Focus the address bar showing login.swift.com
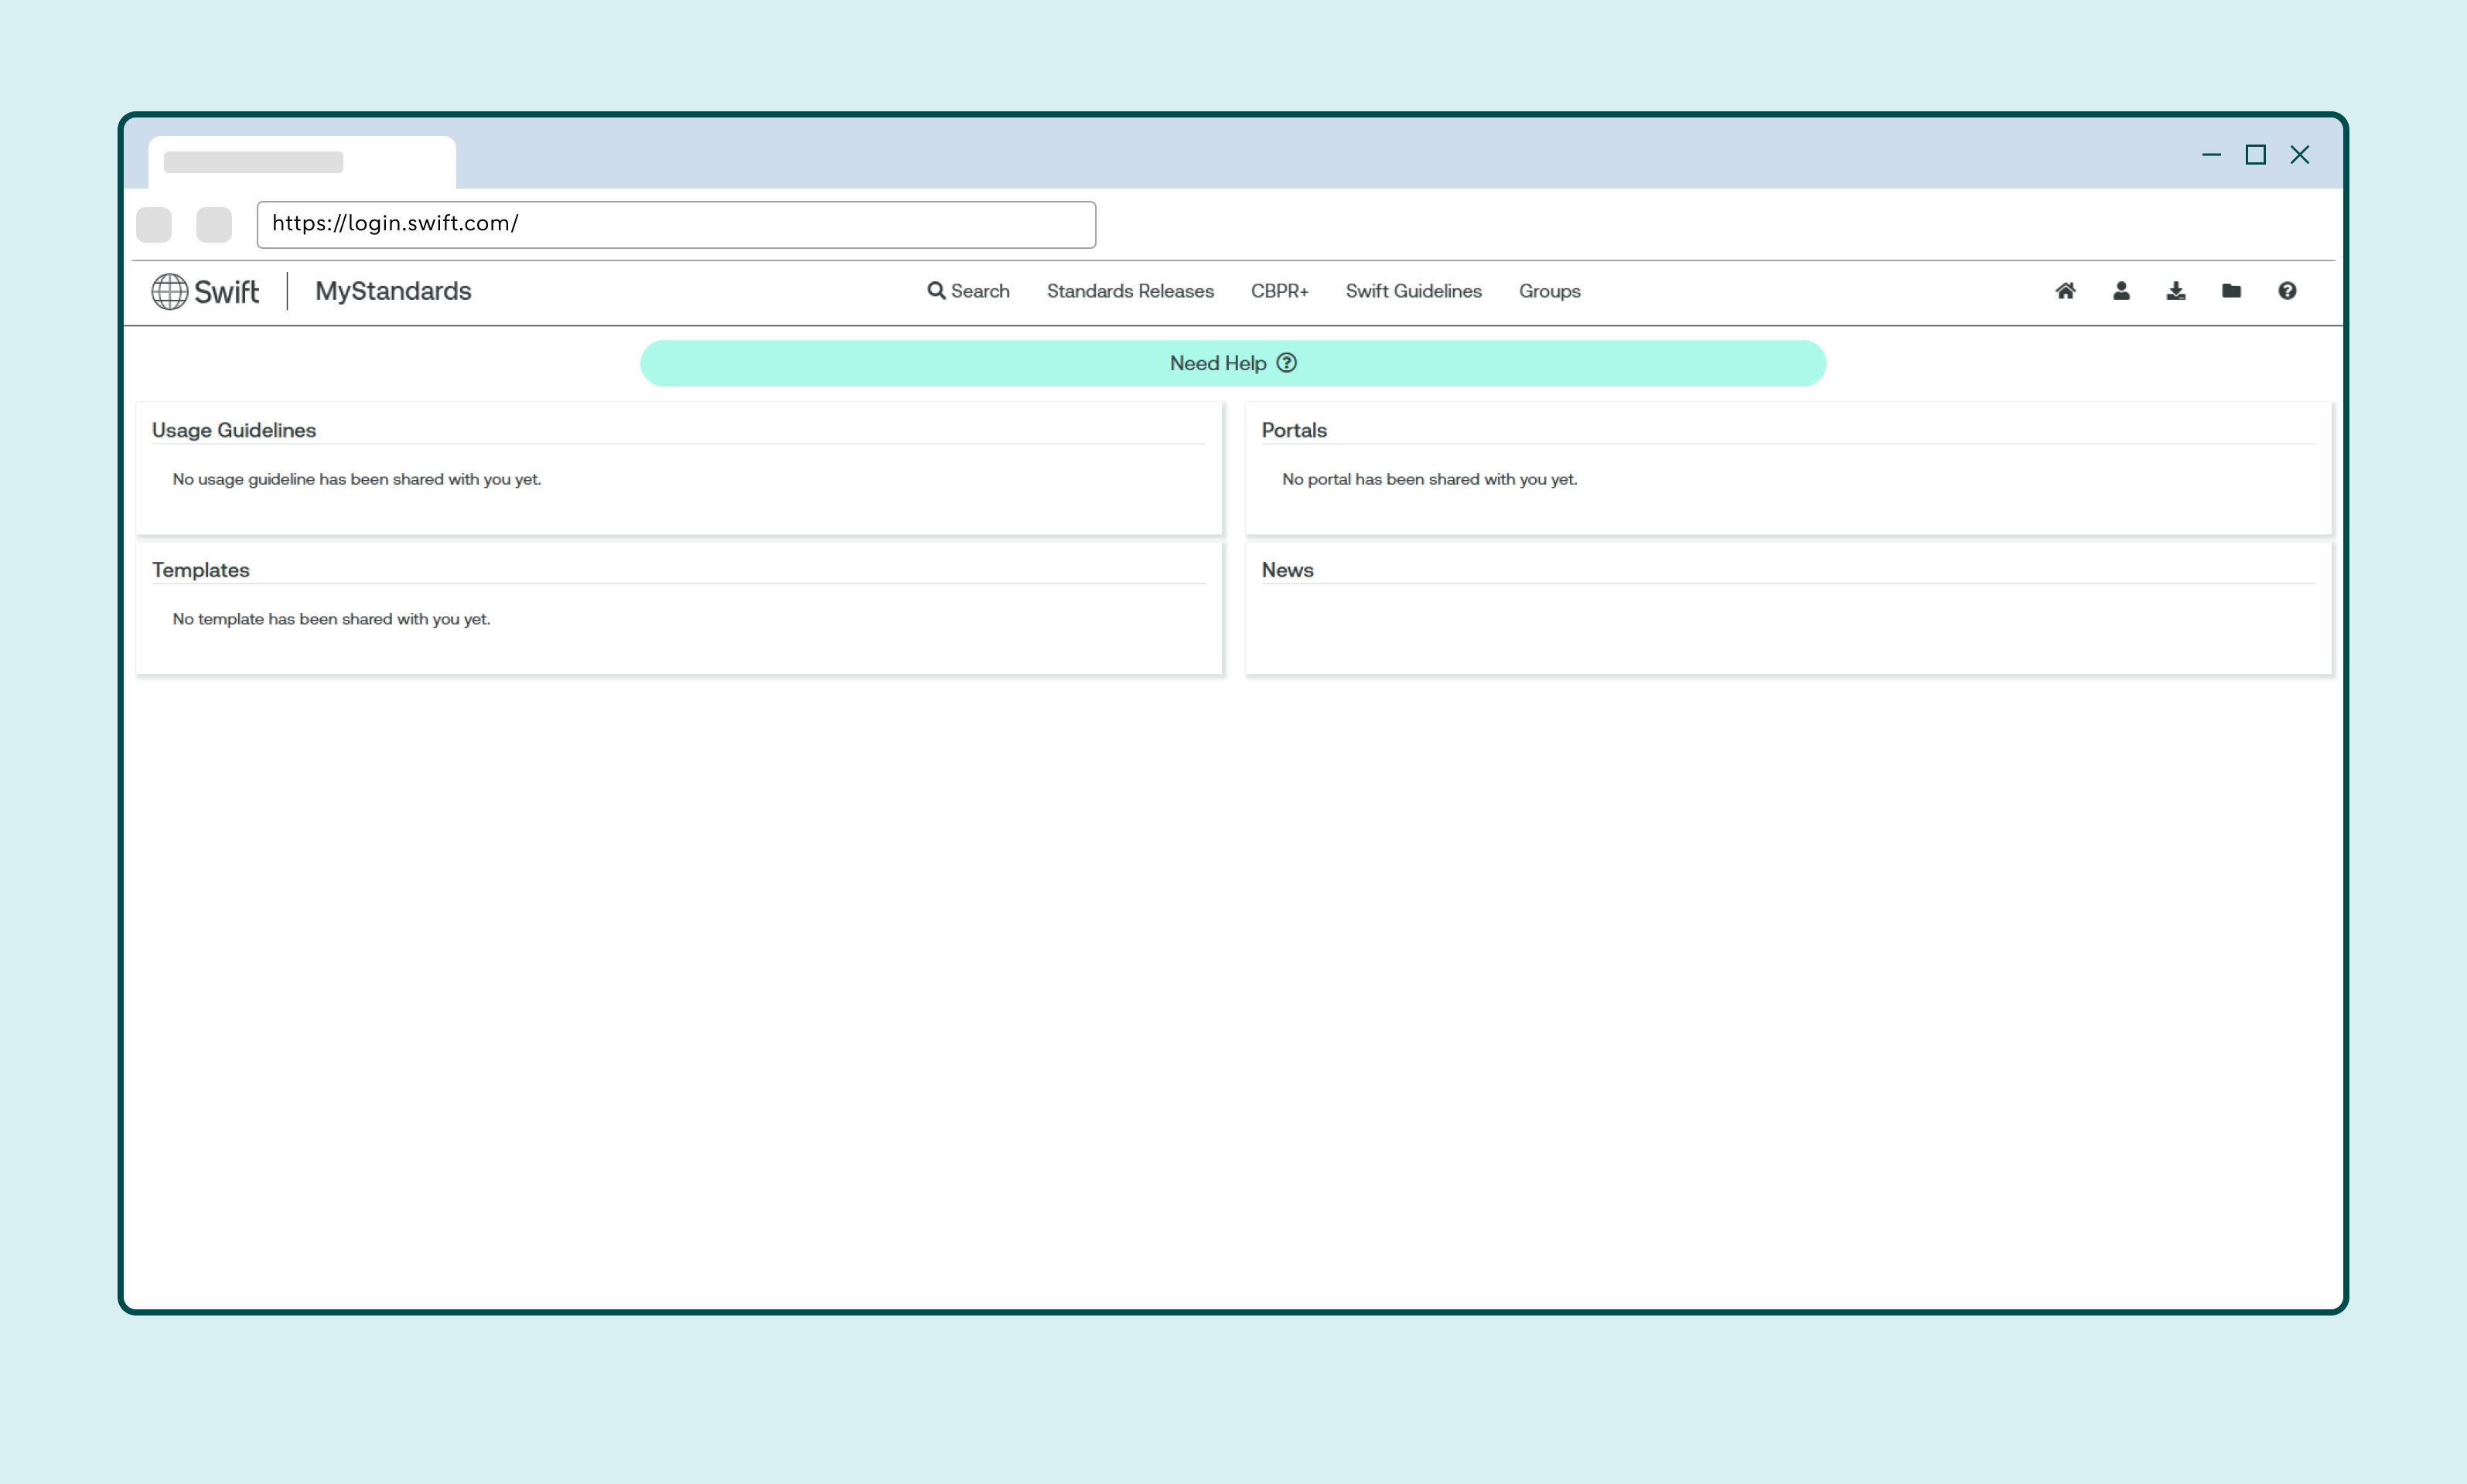The width and height of the screenshot is (2467, 1484). pyautogui.click(x=676, y=224)
